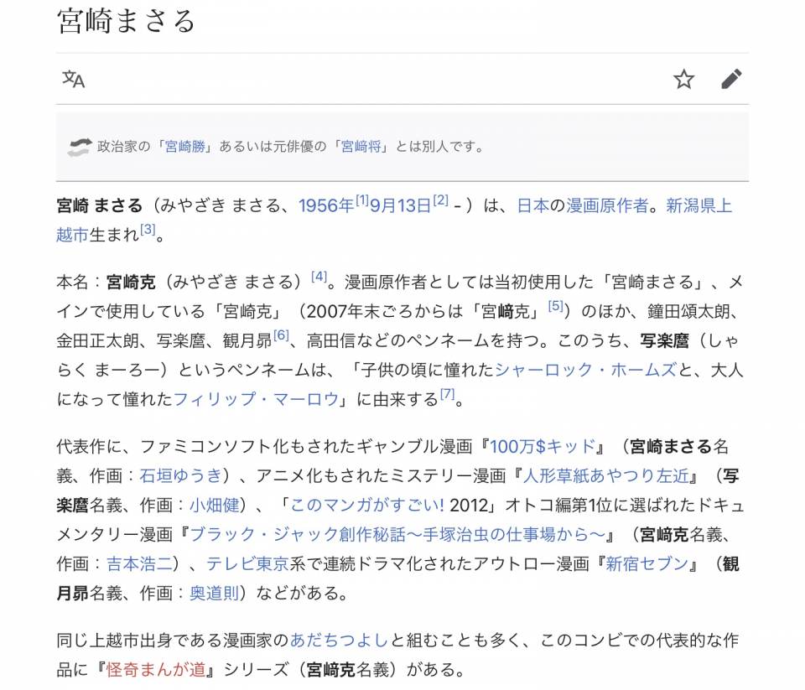Open the 石垣ゆうき artist link
The height and width of the screenshot is (690, 805).
pyautogui.click(x=181, y=476)
